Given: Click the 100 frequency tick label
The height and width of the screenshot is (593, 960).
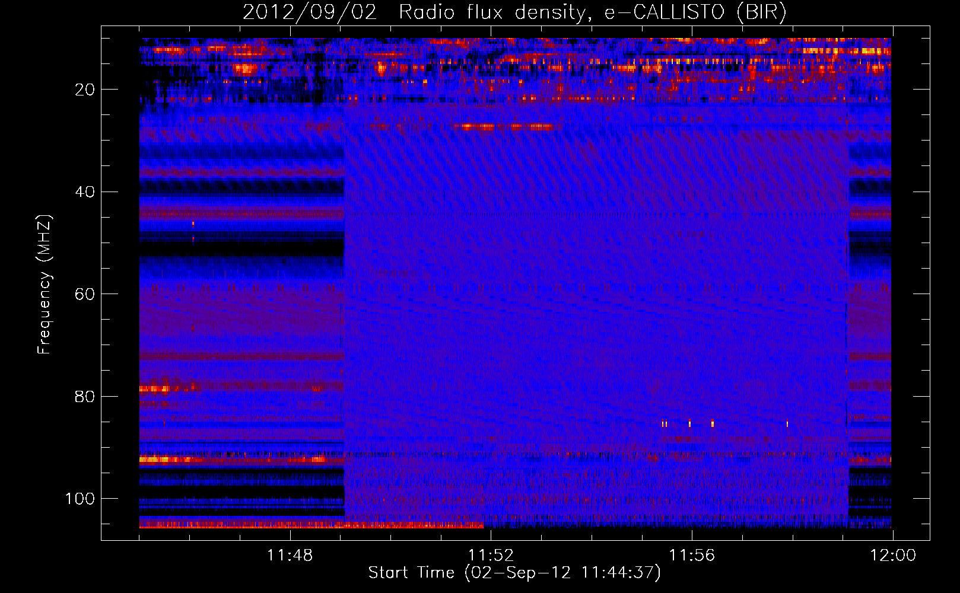Looking at the screenshot, I should point(80,499).
